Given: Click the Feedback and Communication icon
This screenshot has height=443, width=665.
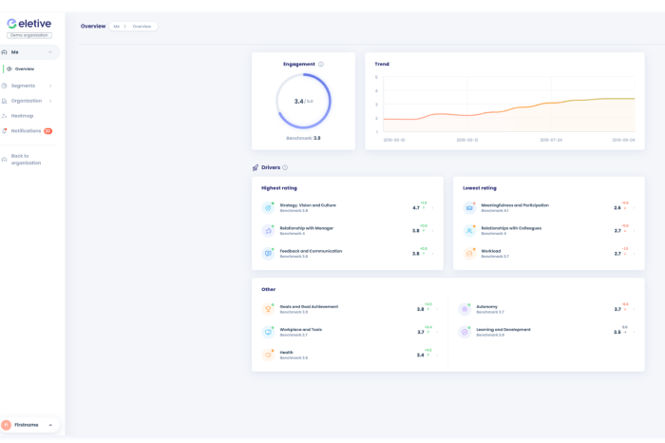Looking at the screenshot, I should pos(268,254).
